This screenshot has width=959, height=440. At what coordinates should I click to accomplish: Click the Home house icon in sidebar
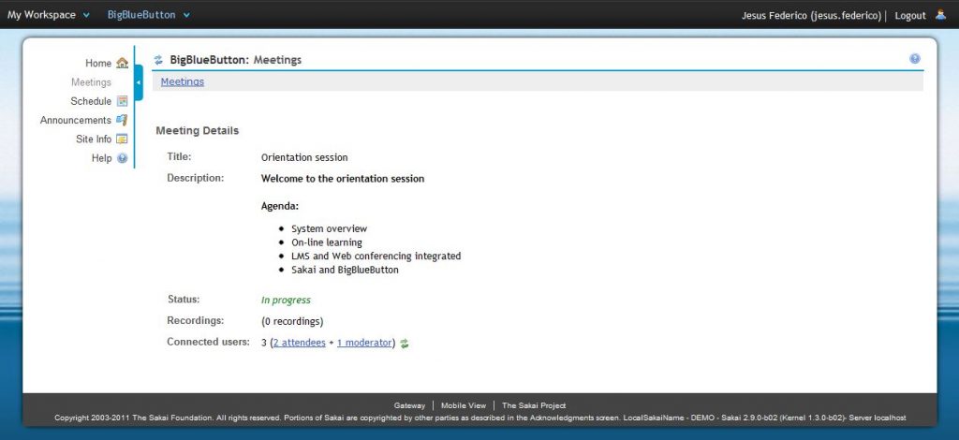pyautogui.click(x=123, y=63)
